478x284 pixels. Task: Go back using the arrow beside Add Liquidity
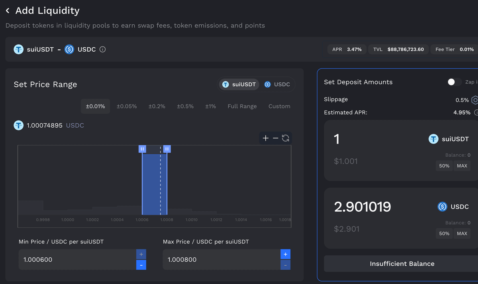(8, 11)
